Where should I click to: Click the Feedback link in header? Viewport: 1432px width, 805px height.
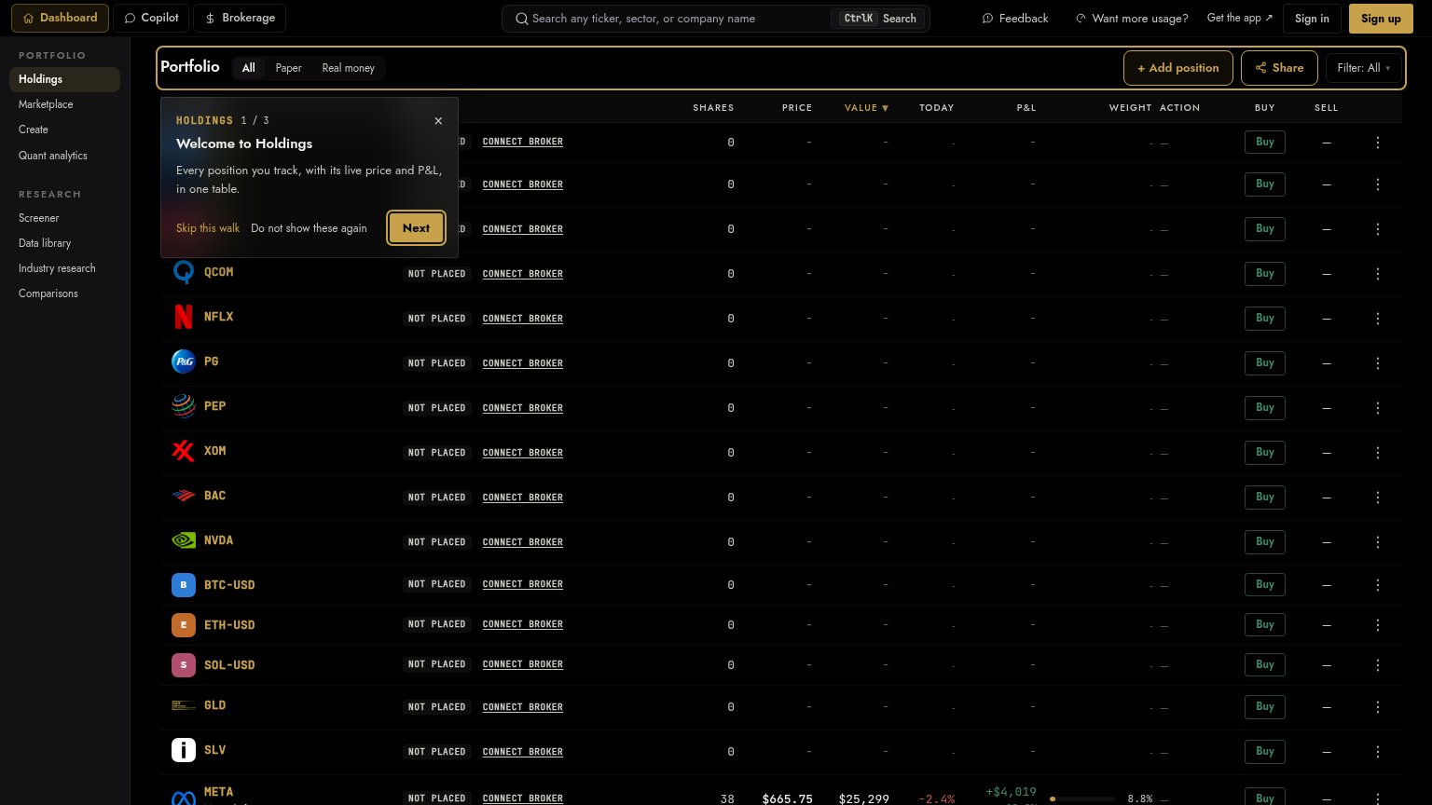(x=1015, y=19)
